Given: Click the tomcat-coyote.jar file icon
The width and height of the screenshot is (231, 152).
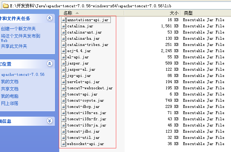Looking at the screenshot, I should point(64,101).
